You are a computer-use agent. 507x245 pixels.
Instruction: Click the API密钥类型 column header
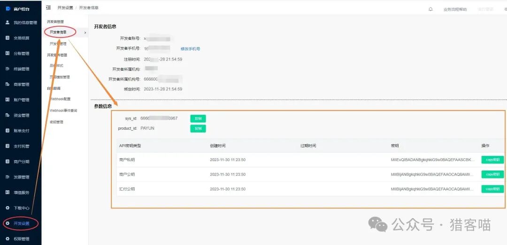pos(130,146)
